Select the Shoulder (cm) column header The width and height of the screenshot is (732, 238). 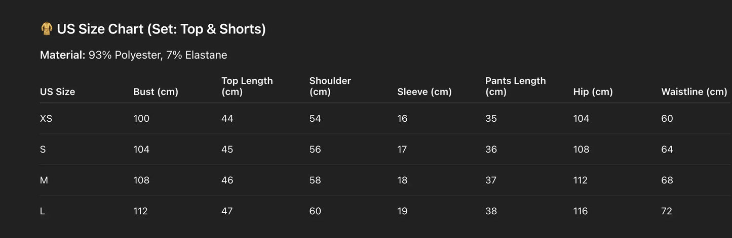click(x=330, y=86)
